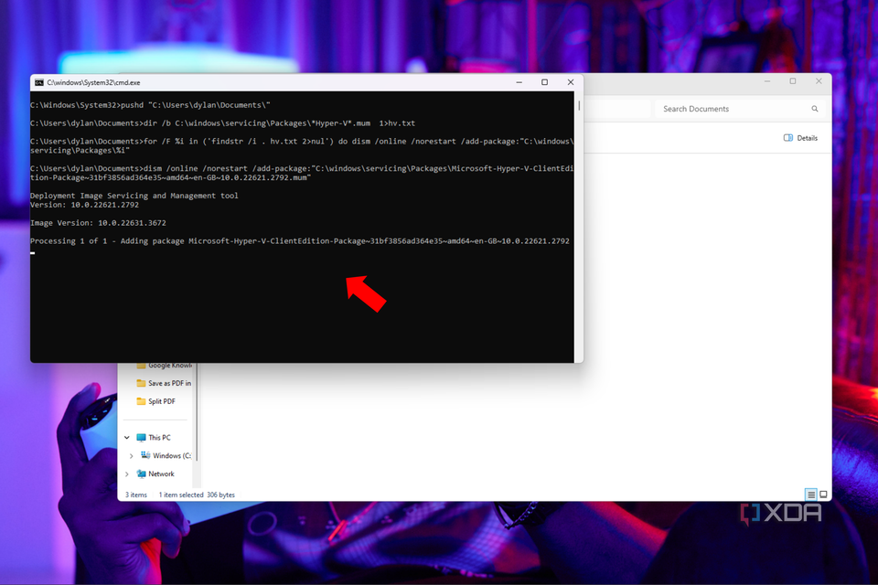The height and width of the screenshot is (585, 878).
Task: Expand the Windows (C:) drive node
Action: 132,456
